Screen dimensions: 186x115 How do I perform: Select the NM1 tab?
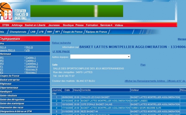point(50,32)
